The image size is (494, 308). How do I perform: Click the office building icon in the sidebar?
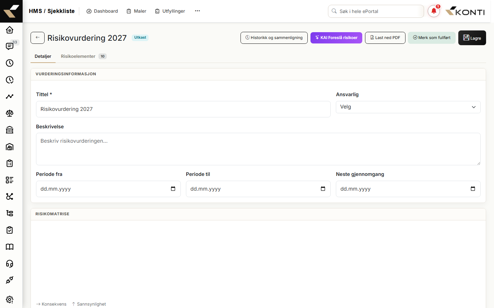(x=10, y=146)
